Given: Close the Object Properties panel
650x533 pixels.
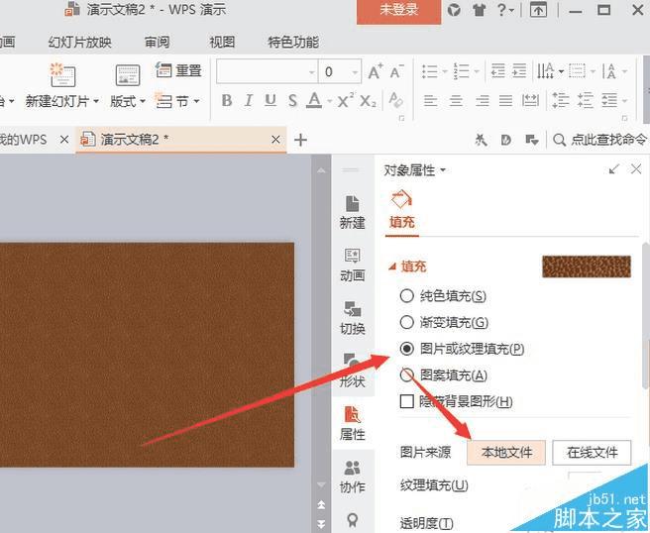Looking at the screenshot, I should click(636, 168).
